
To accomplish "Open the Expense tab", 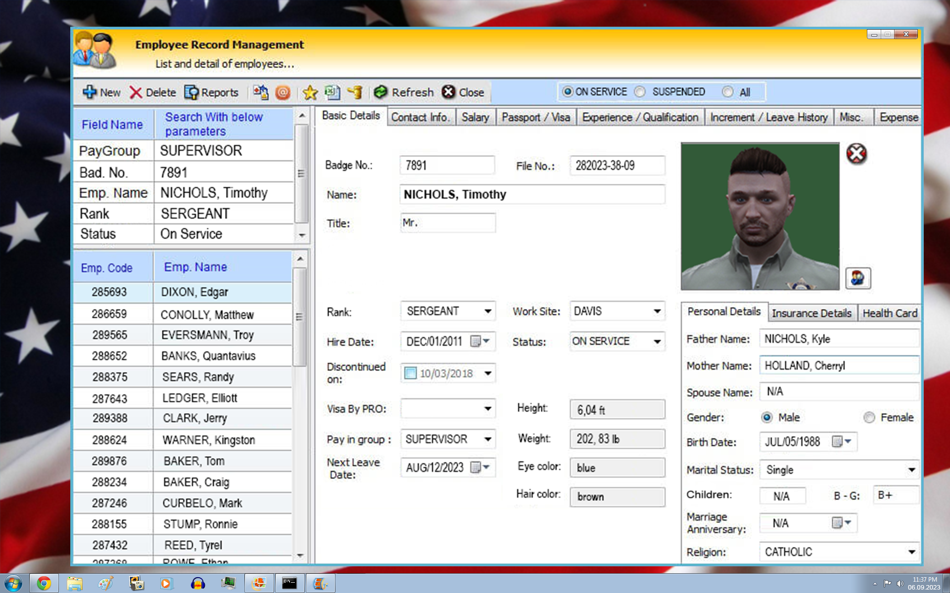I will (898, 117).
